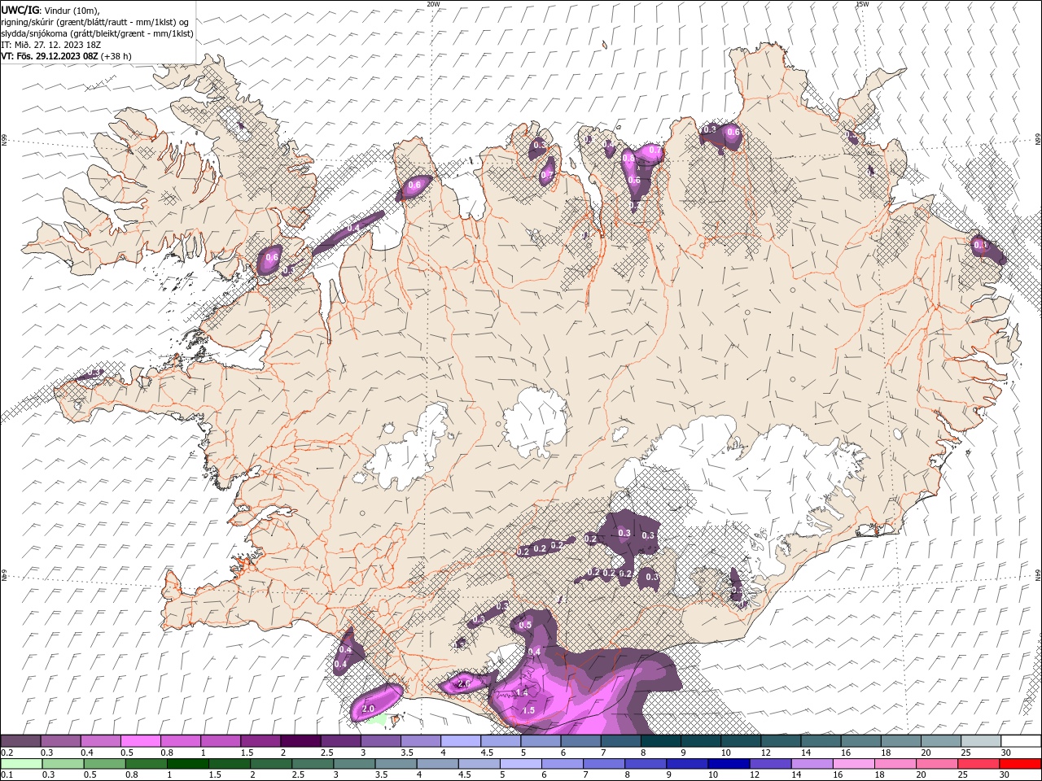Click the 0.7 snowfall value on the north coast
Viewport: 1042px width, 781px height.
pos(654,150)
